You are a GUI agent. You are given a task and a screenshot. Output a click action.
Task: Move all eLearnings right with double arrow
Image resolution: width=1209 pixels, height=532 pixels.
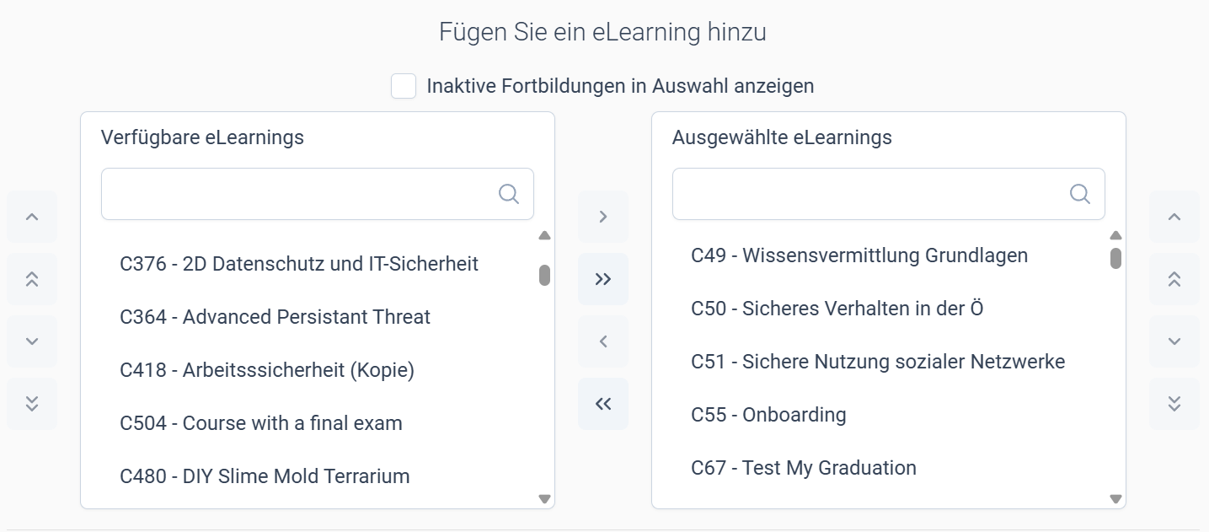(x=602, y=279)
